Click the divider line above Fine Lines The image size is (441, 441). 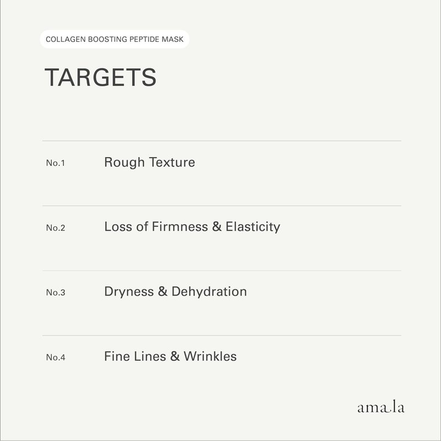click(222, 335)
